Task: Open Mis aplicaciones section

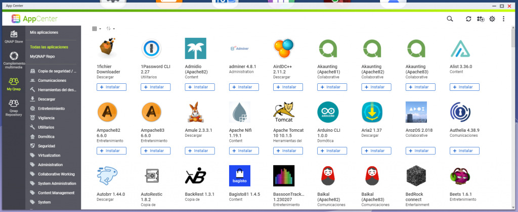Action: coord(44,32)
